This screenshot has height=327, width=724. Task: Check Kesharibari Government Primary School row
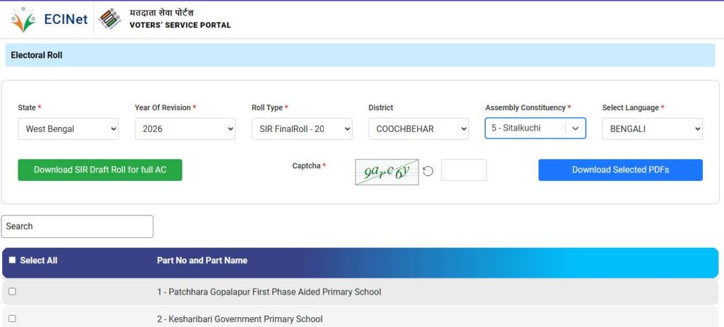pos(12,319)
